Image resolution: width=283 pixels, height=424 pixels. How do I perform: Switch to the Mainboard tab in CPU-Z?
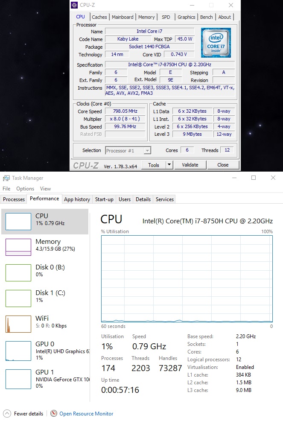tap(123, 17)
